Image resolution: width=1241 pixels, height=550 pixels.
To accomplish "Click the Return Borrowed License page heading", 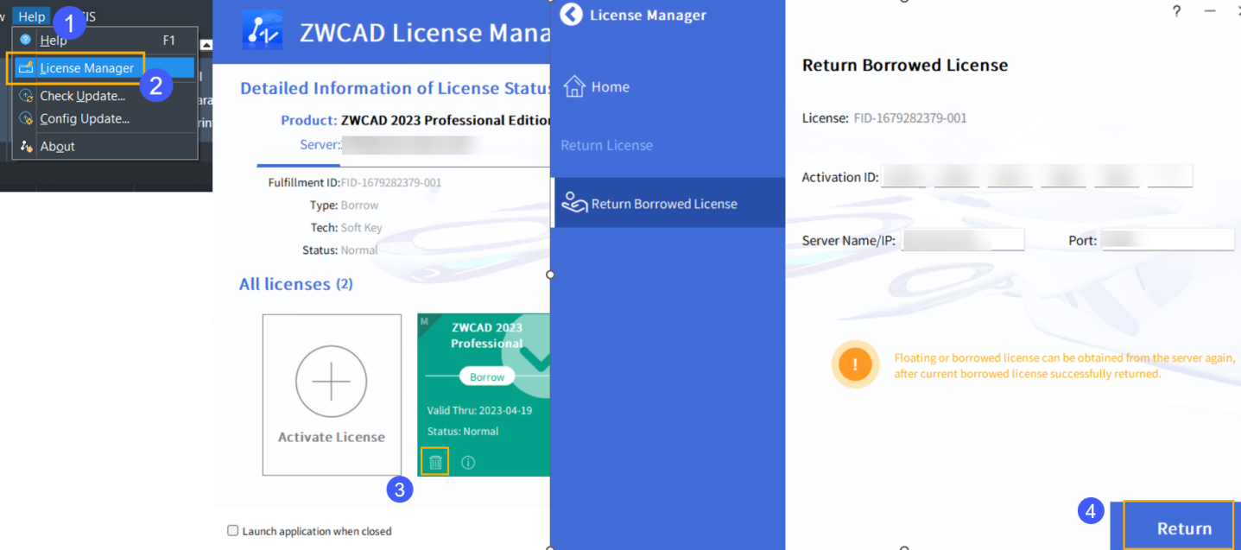I will (905, 66).
